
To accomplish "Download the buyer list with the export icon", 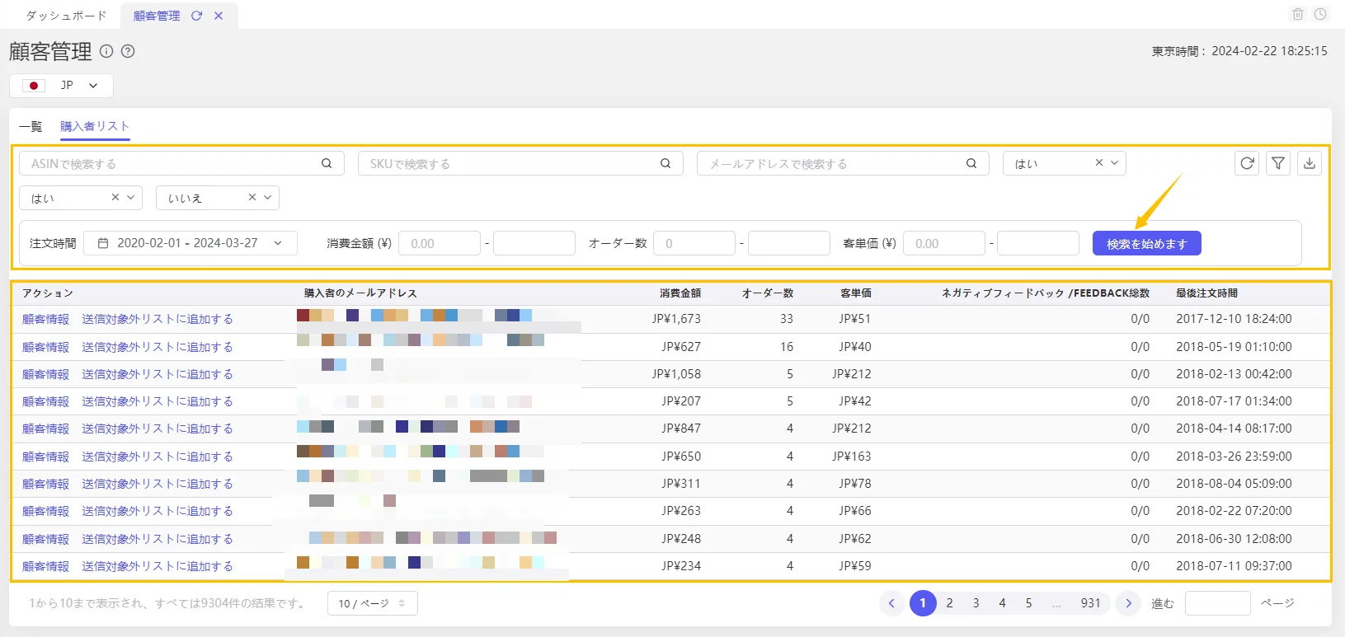I will [1310, 163].
